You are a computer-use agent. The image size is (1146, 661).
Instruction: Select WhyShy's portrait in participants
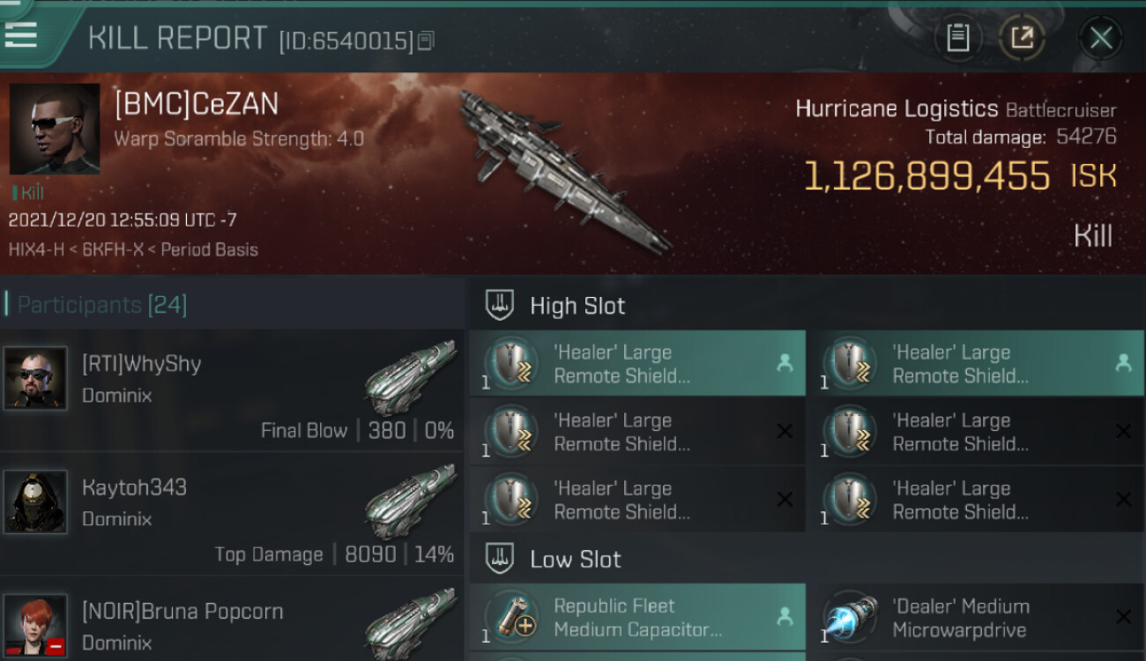coord(35,378)
